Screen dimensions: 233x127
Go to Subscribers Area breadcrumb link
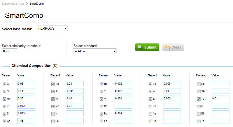point(13,4)
